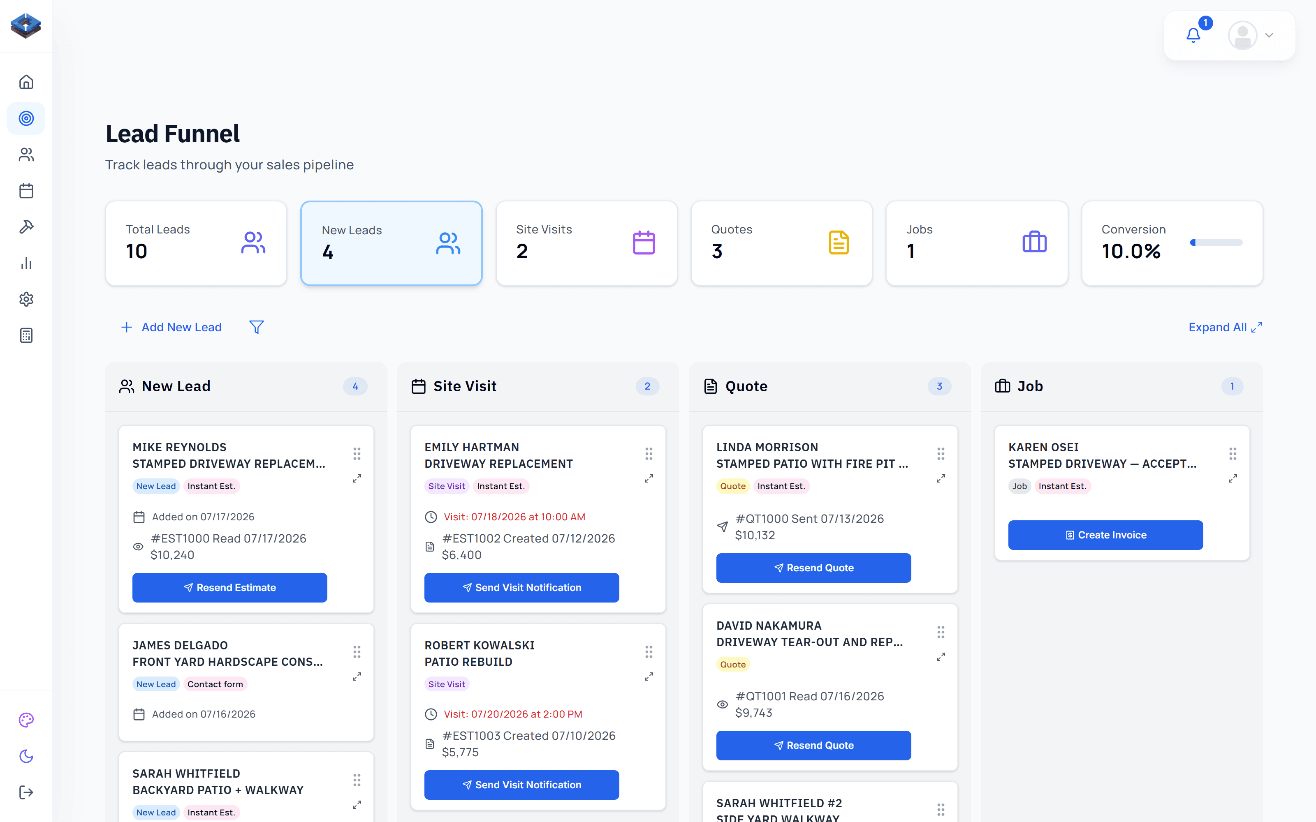Open the Home dashboard from sidebar

coord(26,82)
